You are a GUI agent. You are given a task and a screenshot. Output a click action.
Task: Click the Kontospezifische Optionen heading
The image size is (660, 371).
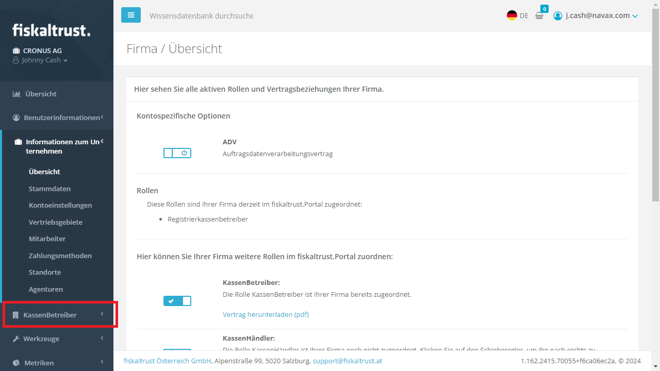click(x=184, y=116)
